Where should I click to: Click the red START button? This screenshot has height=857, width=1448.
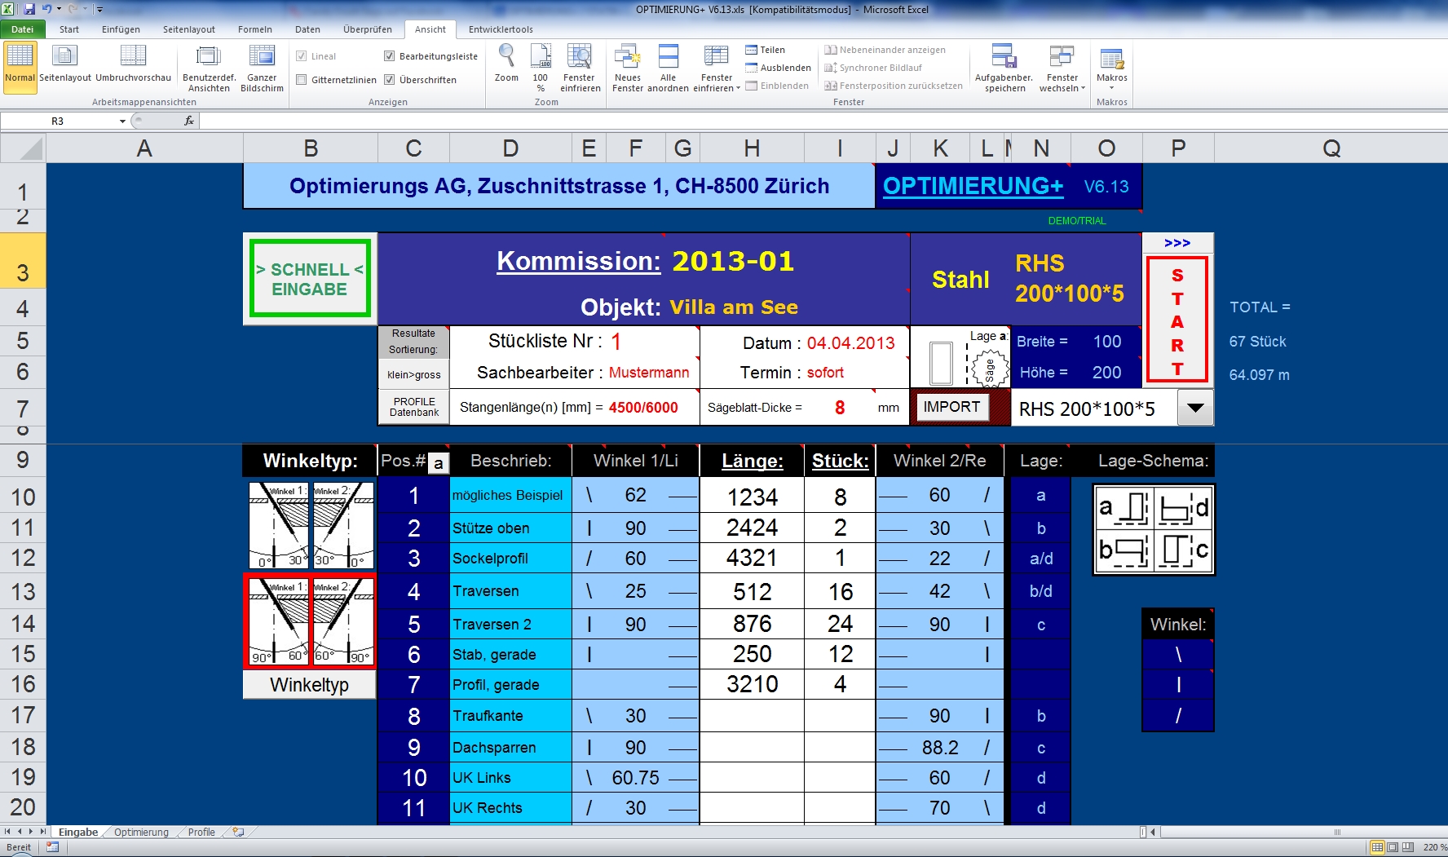click(x=1176, y=320)
